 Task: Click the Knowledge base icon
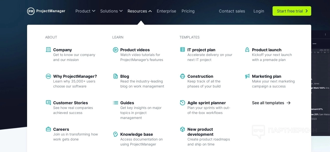(116, 134)
